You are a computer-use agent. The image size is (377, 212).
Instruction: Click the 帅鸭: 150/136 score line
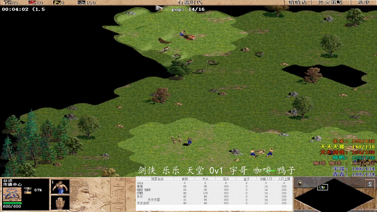coord(354,158)
